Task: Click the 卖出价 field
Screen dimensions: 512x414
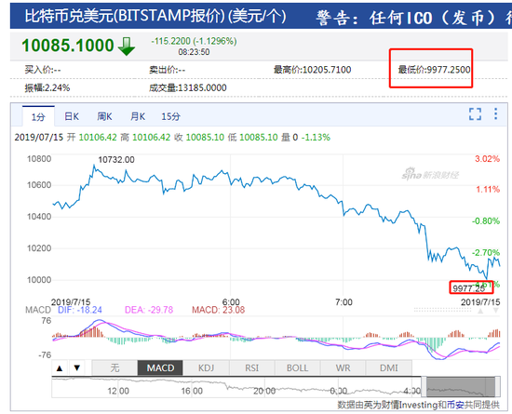Action: 168,70
